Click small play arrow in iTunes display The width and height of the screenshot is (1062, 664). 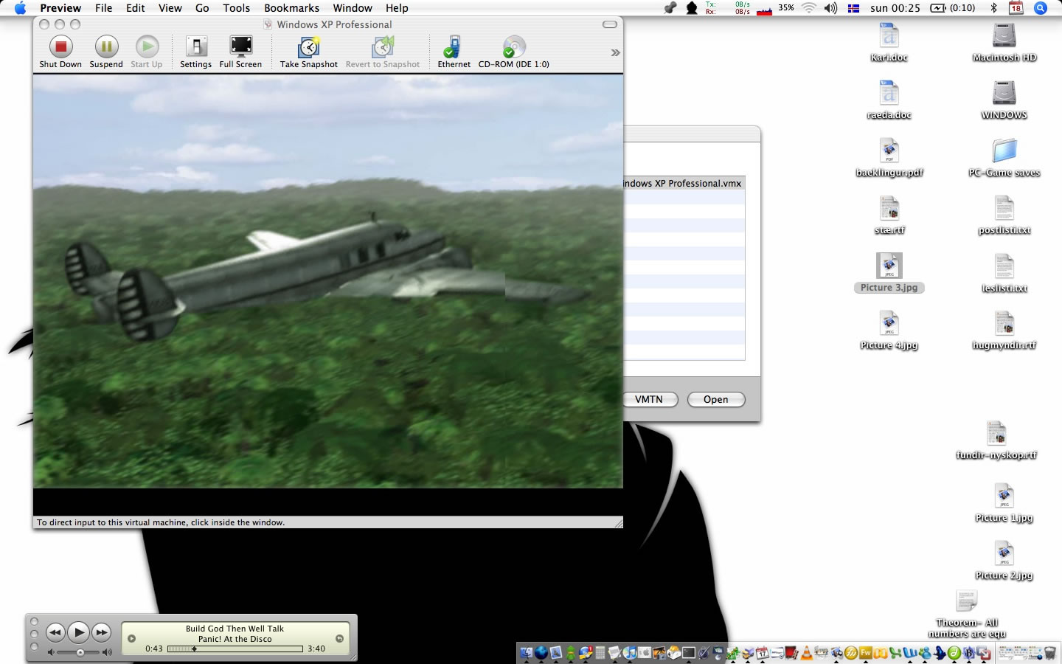click(x=131, y=639)
